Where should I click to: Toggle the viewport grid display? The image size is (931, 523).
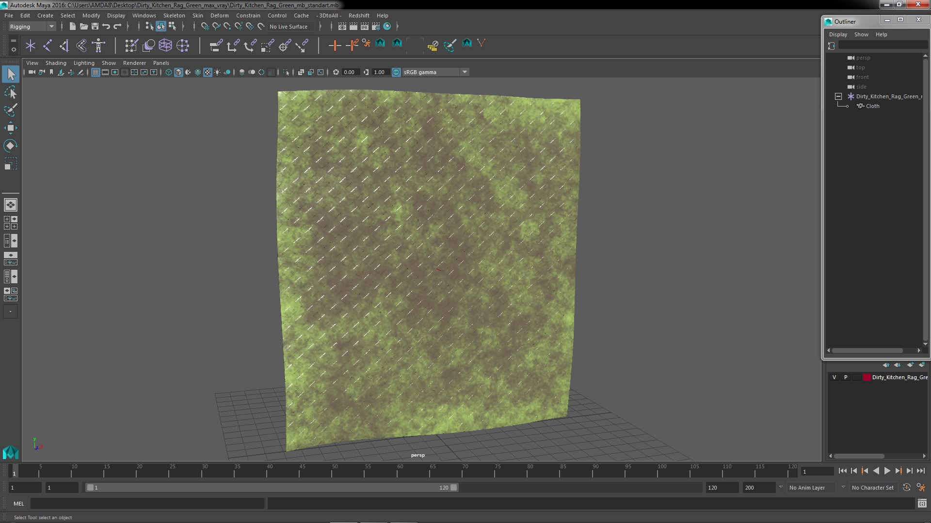pyautogui.click(x=96, y=72)
